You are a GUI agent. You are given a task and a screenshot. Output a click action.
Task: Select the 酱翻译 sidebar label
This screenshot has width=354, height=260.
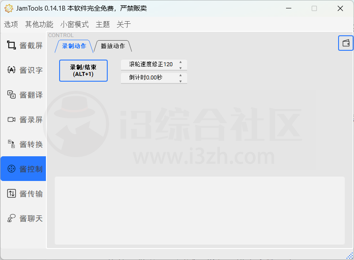(31, 95)
